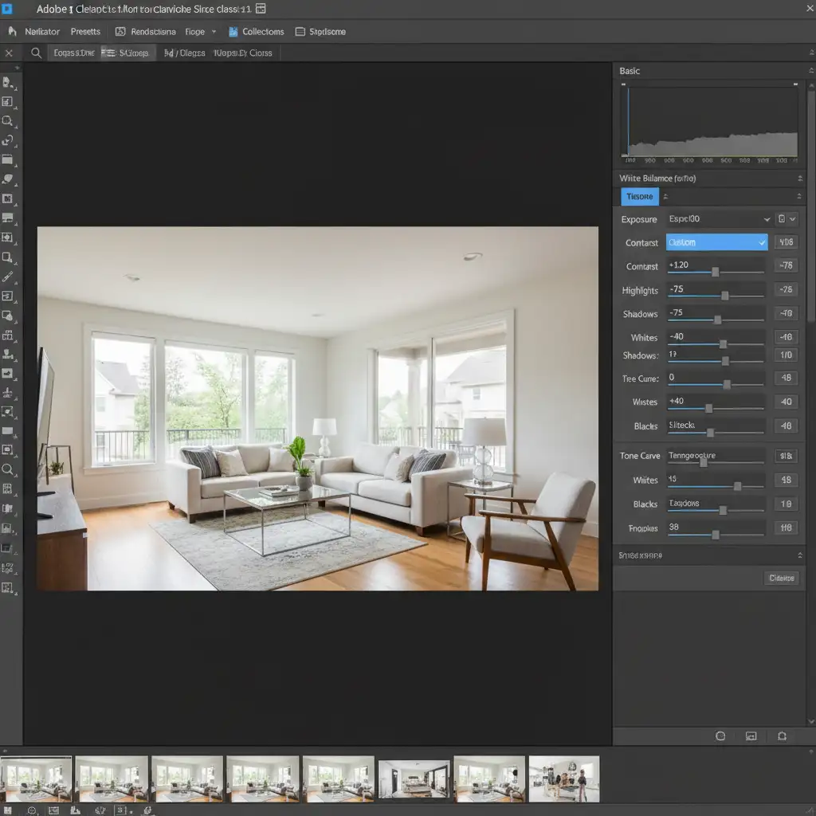The image size is (816, 816).
Task: Select the diagonal brush tool in the left toolbar
Action: click(x=8, y=277)
